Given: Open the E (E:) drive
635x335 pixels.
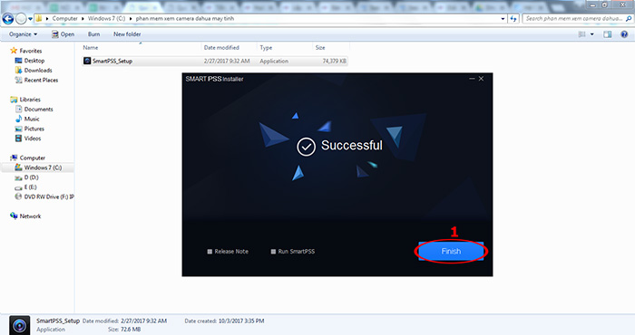Looking at the screenshot, I should (30, 187).
